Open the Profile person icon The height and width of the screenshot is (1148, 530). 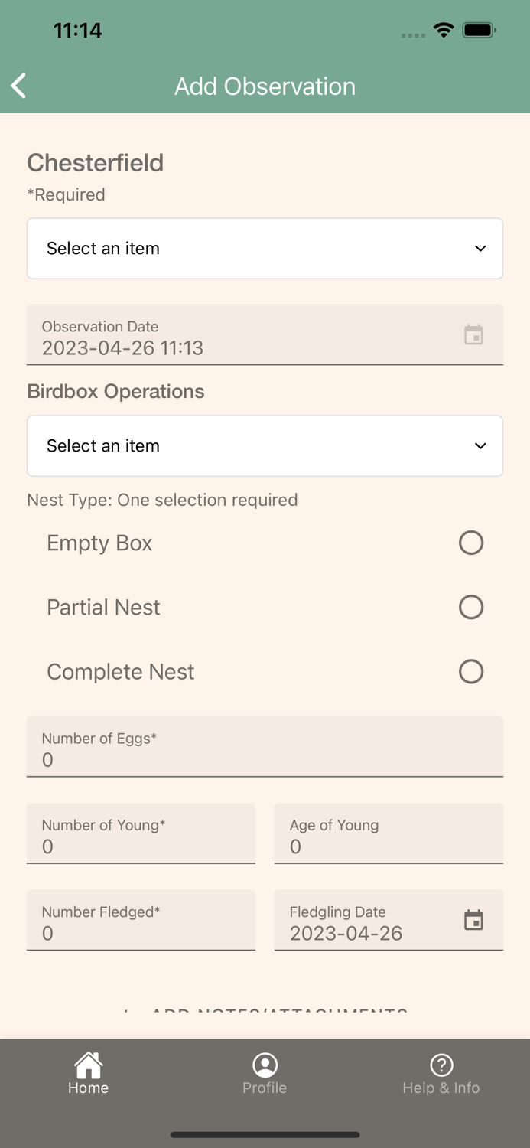(x=265, y=1065)
